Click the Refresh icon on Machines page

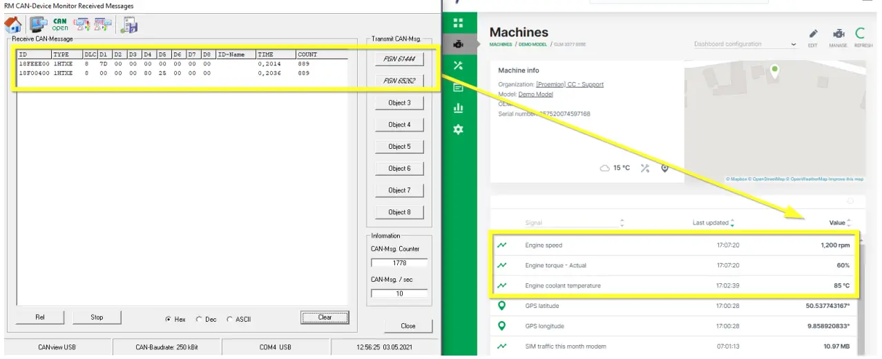[x=860, y=33]
